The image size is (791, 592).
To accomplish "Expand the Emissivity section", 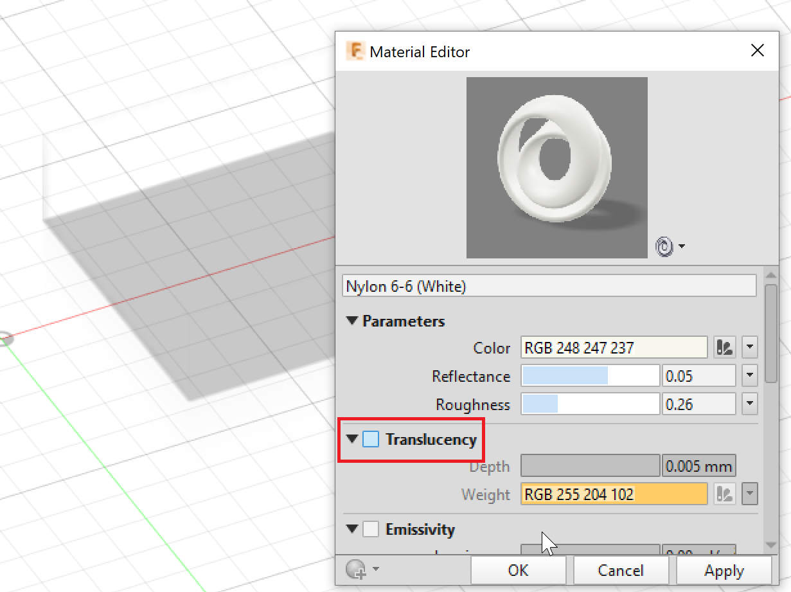I will click(x=351, y=529).
